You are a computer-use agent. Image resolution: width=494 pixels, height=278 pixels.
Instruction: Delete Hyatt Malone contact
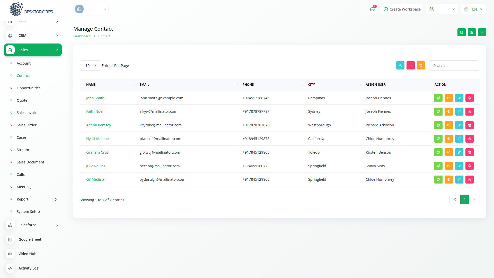[x=470, y=139]
